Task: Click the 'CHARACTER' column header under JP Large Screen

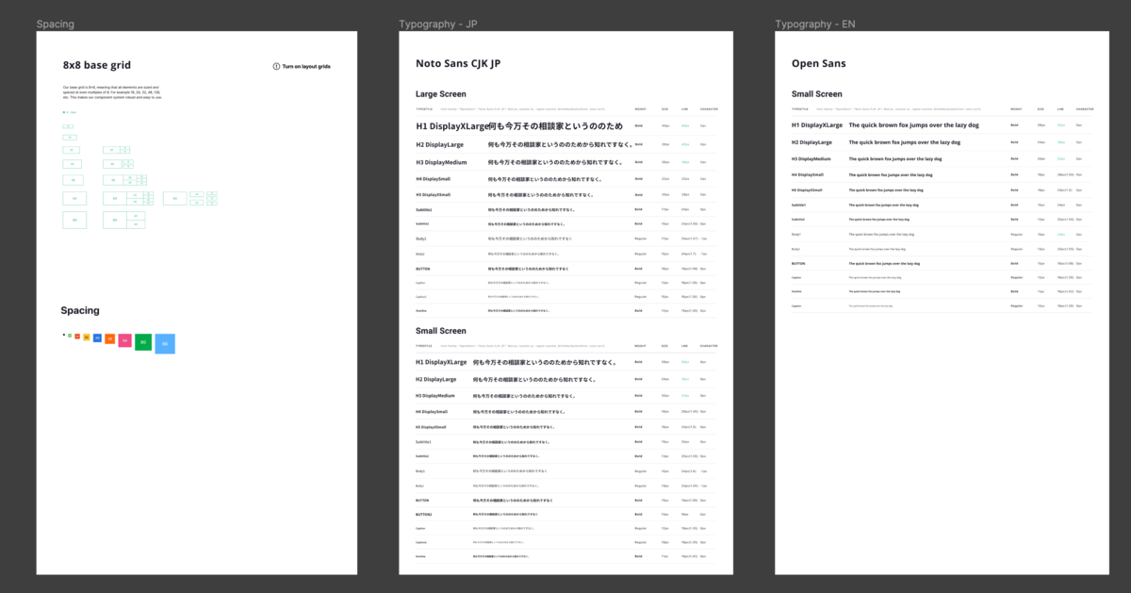Action: click(709, 109)
